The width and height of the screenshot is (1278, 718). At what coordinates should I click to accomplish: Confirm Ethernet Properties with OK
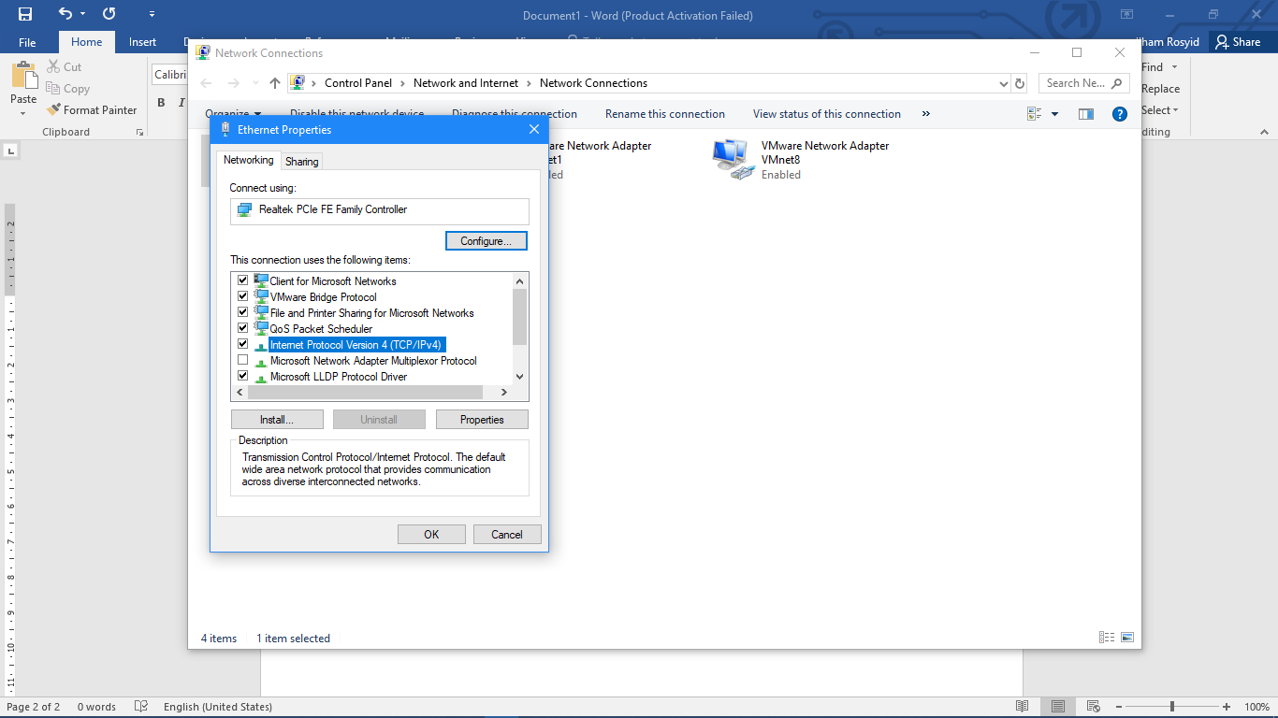click(431, 535)
